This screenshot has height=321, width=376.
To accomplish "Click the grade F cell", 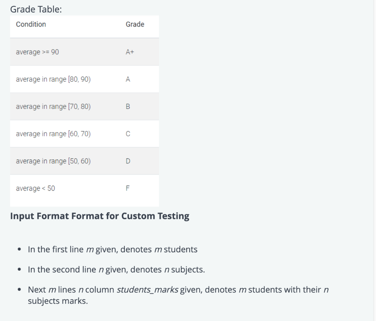I will tap(127, 188).
